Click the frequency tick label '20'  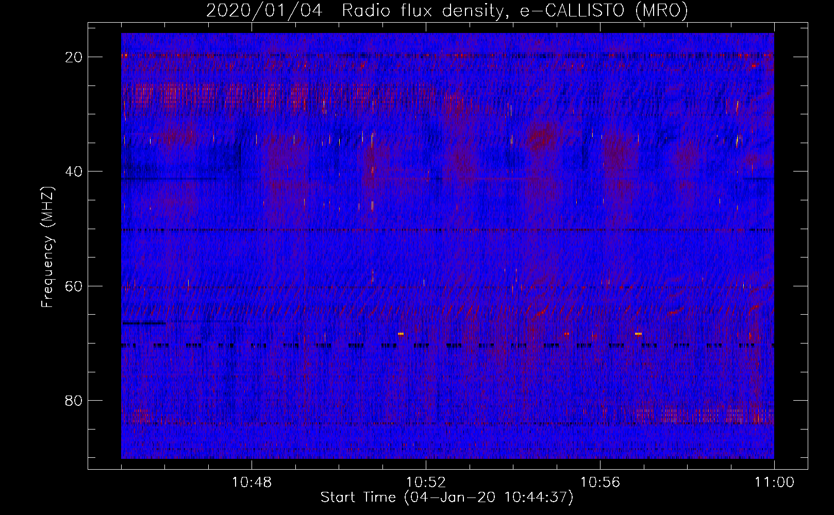click(74, 57)
